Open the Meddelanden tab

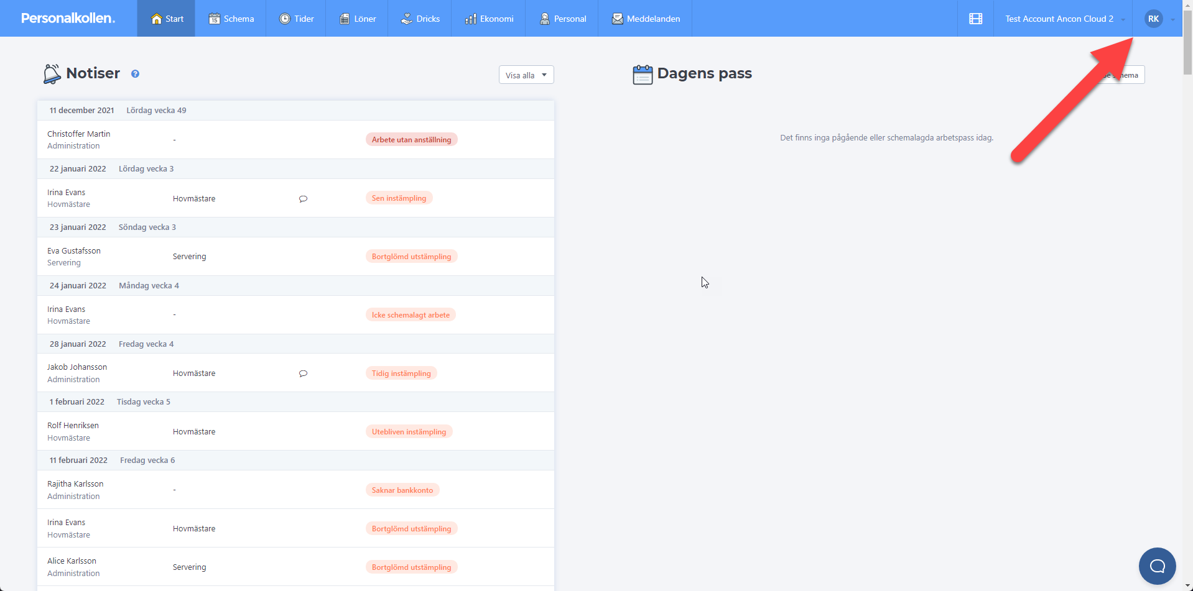pyautogui.click(x=646, y=19)
